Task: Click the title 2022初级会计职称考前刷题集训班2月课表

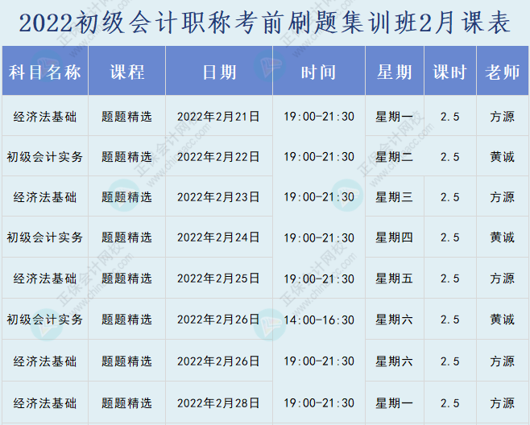Action: (264, 23)
